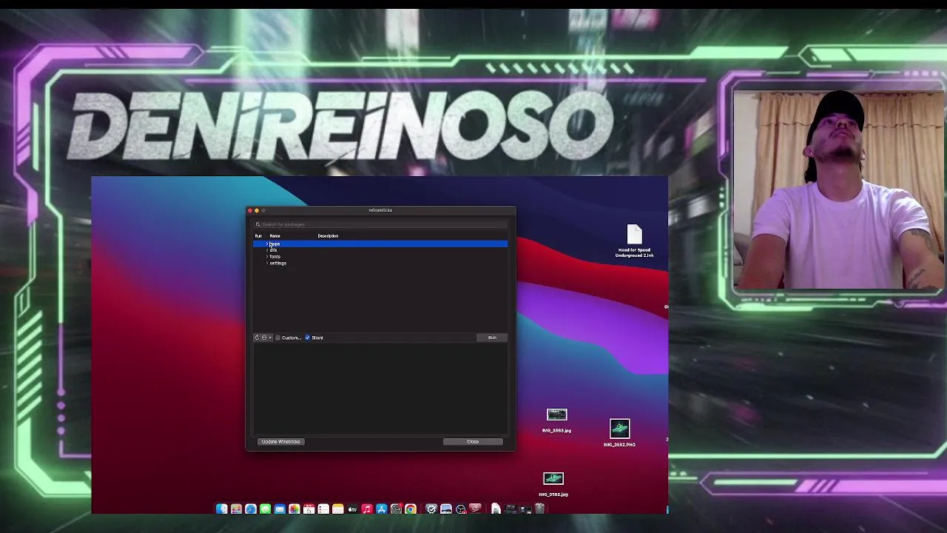Click the search magnifier icon in Winetricks
Screen dimensions: 947x533
[257, 224]
